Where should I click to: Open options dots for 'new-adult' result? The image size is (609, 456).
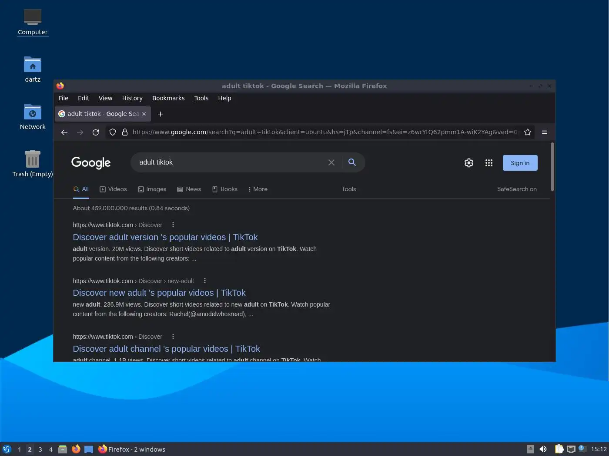205,281
